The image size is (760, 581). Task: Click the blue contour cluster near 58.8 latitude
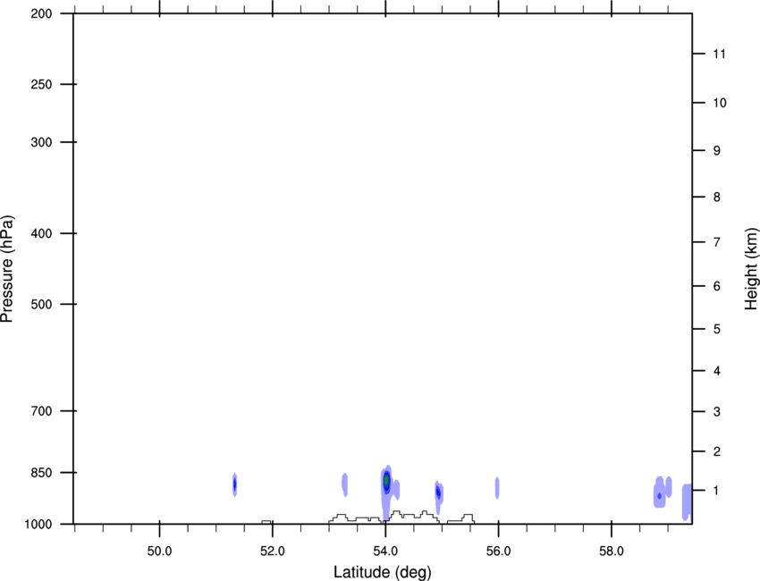(x=662, y=492)
